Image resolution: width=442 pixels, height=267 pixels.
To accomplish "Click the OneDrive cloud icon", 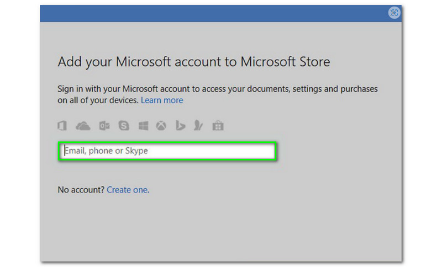I will click(x=83, y=126).
